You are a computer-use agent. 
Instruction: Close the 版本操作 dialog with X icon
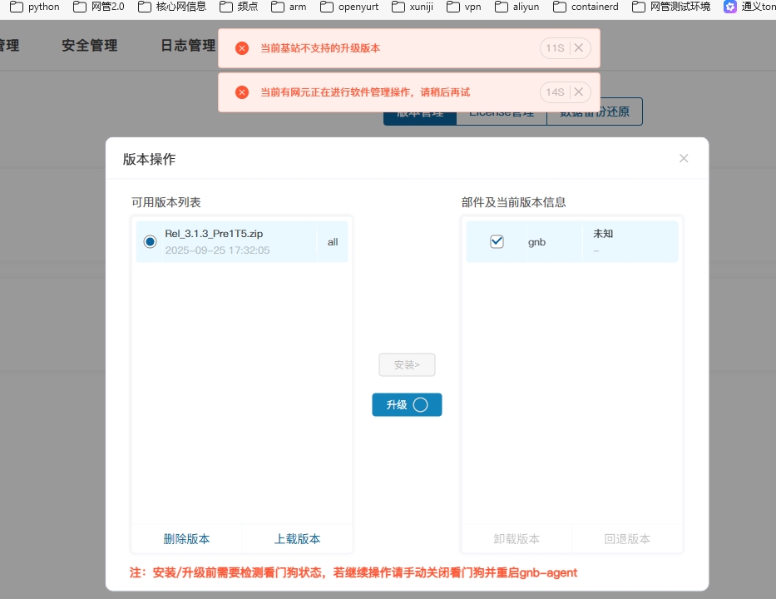684,158
